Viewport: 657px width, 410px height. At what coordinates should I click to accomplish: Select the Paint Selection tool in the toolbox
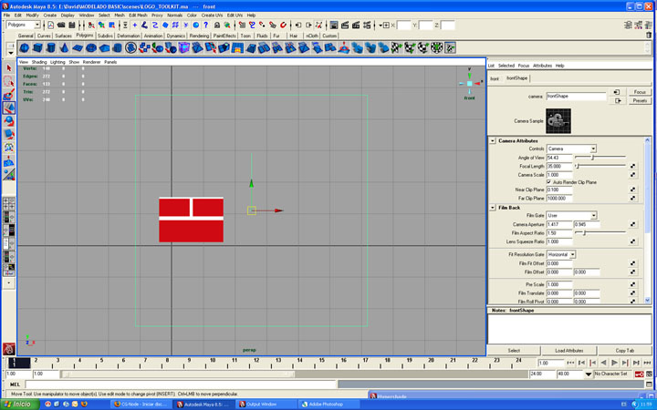(9, 95)
